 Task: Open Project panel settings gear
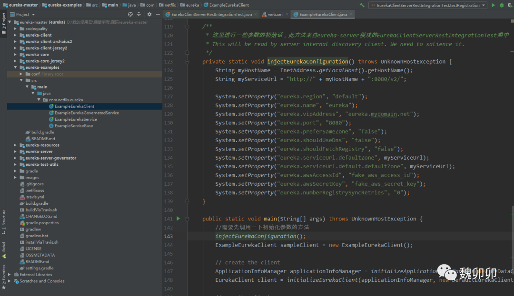[x=149, y=14]
